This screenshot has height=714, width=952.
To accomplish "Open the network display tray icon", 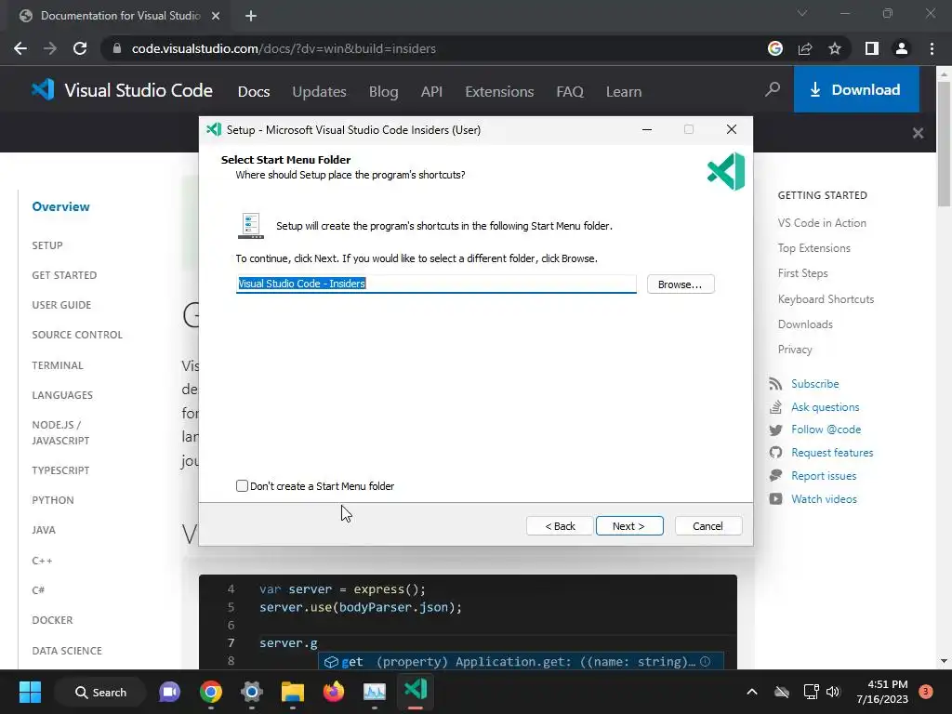I will click(x=811, y=692).
